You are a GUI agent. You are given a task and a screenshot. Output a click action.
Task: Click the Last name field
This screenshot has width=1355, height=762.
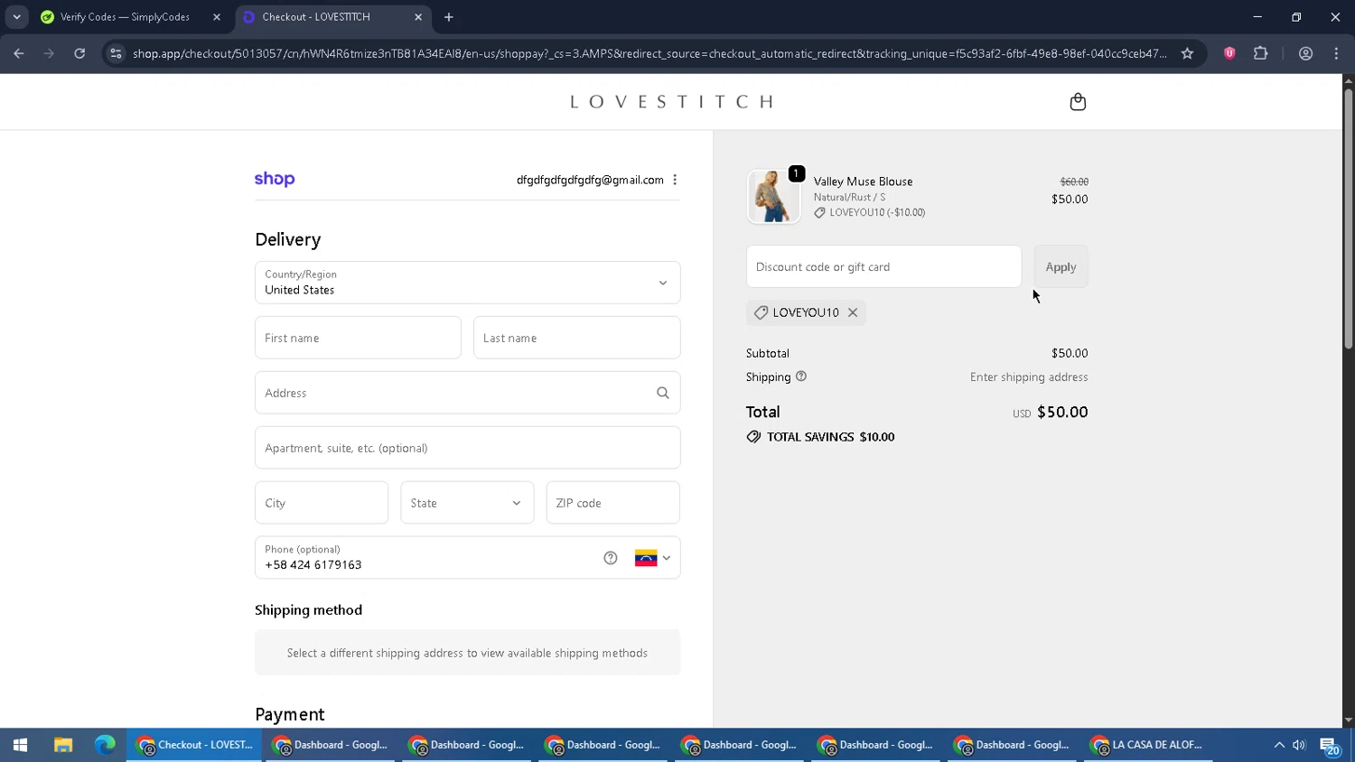(576, 338)
